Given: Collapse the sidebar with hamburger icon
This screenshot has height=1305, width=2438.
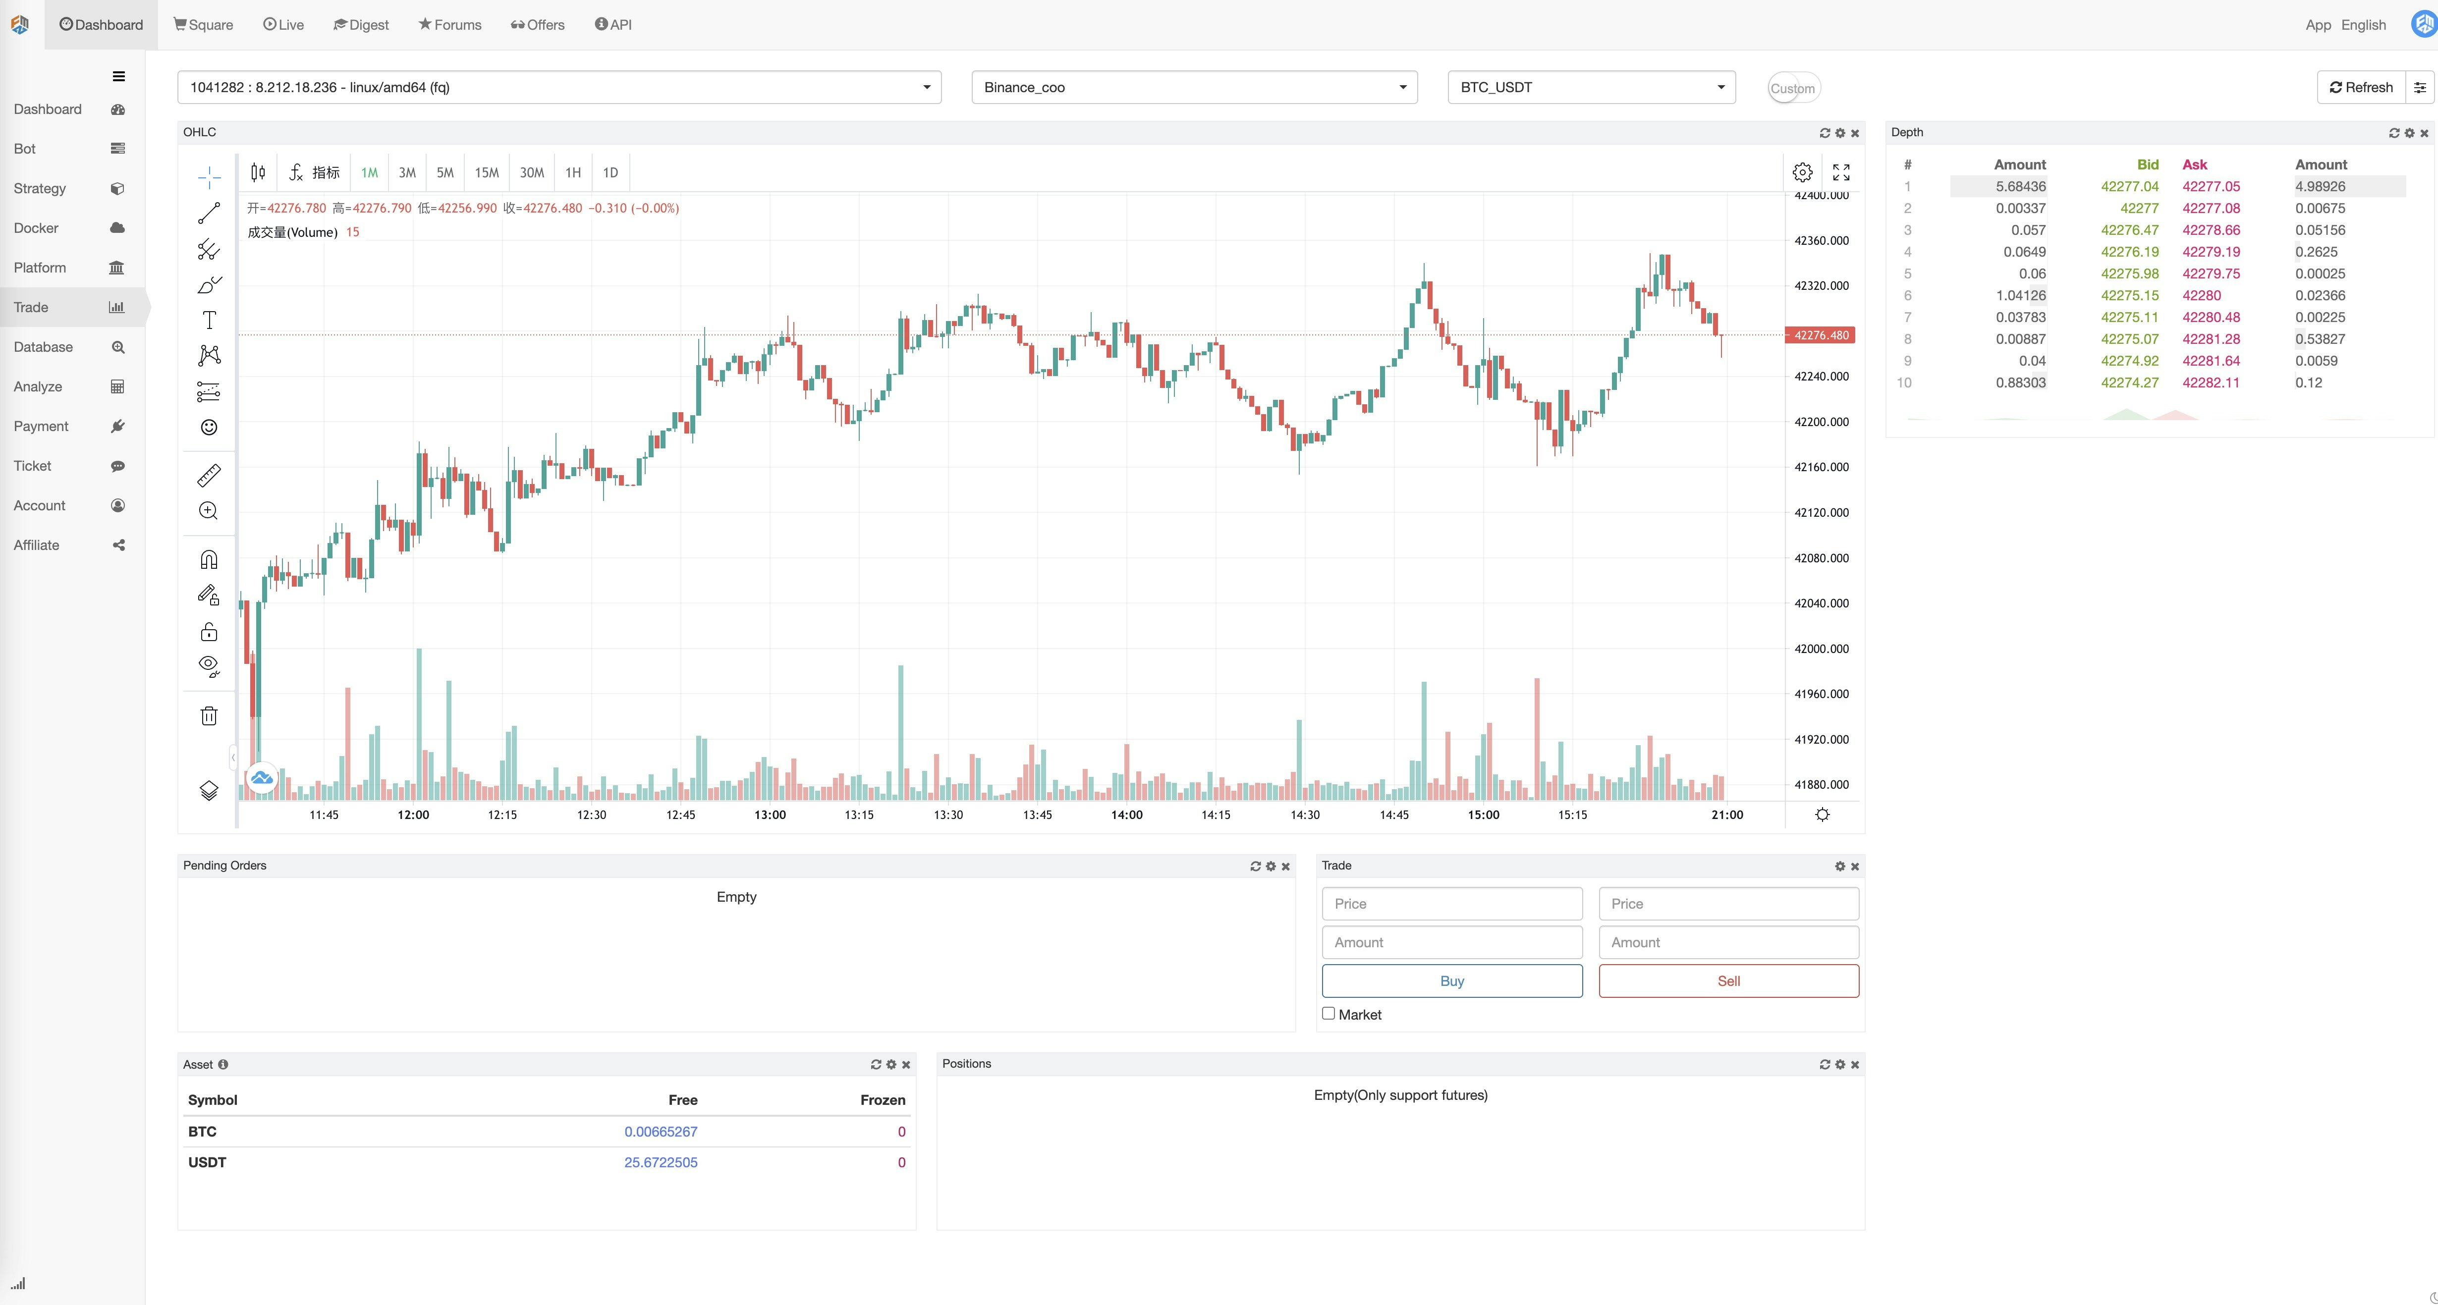Looking at the screenshot, I should click(118, 77).
